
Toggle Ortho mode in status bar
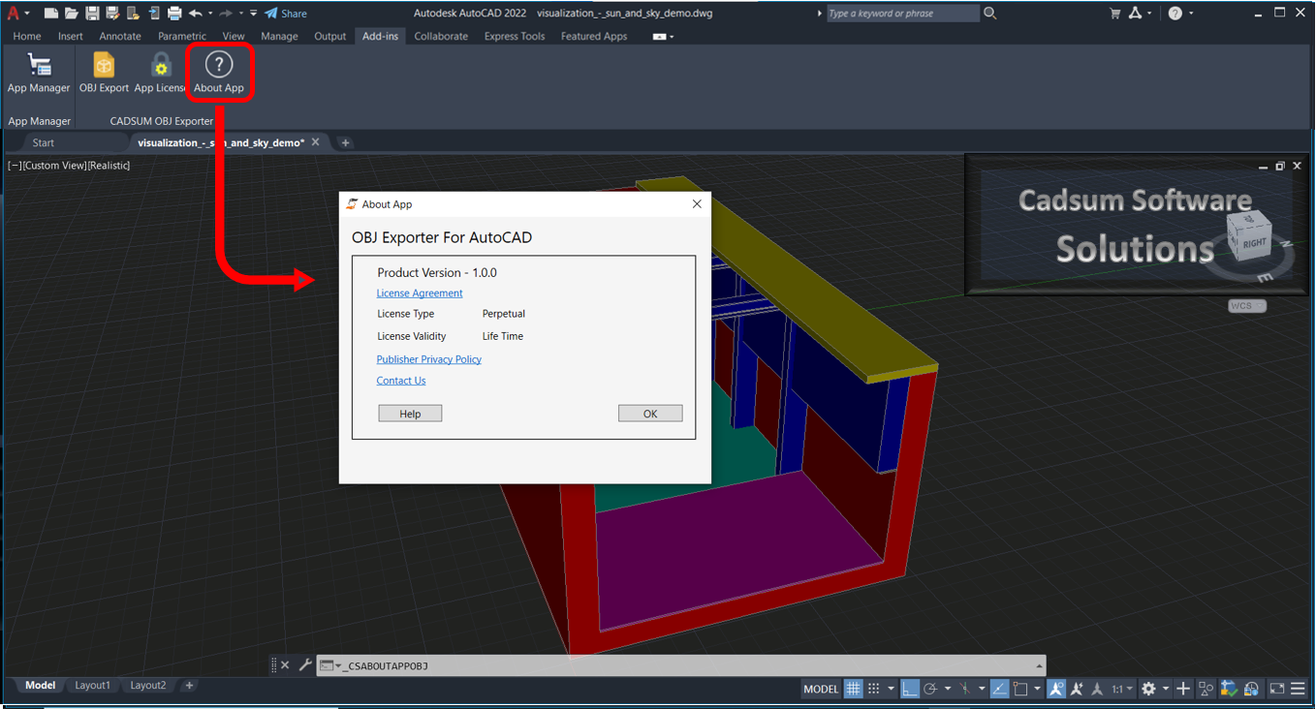910,689
